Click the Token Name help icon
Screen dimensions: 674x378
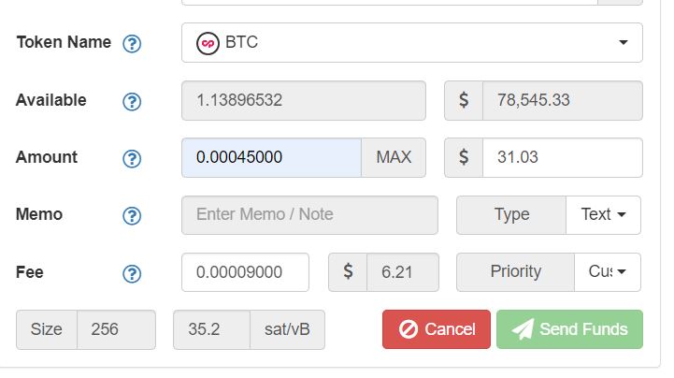(x=132, y=43)
